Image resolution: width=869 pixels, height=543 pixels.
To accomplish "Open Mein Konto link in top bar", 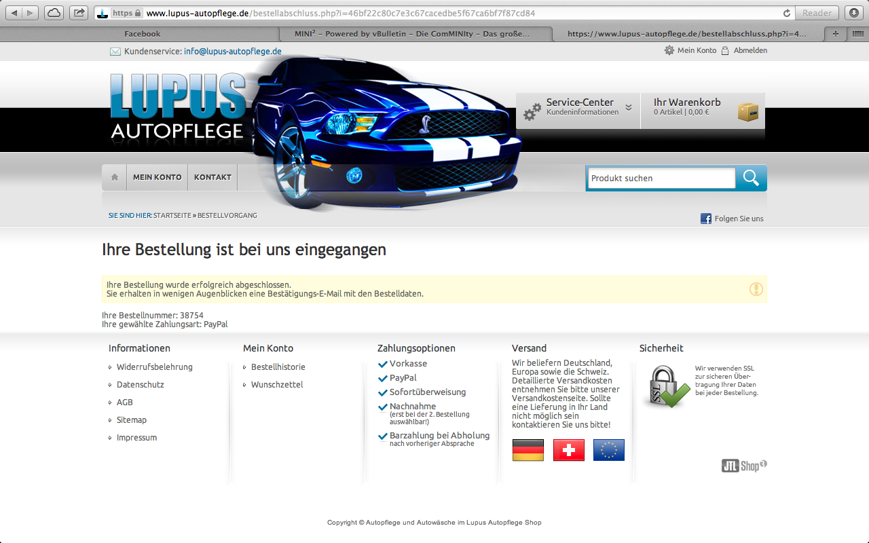I will click(697, 50).
